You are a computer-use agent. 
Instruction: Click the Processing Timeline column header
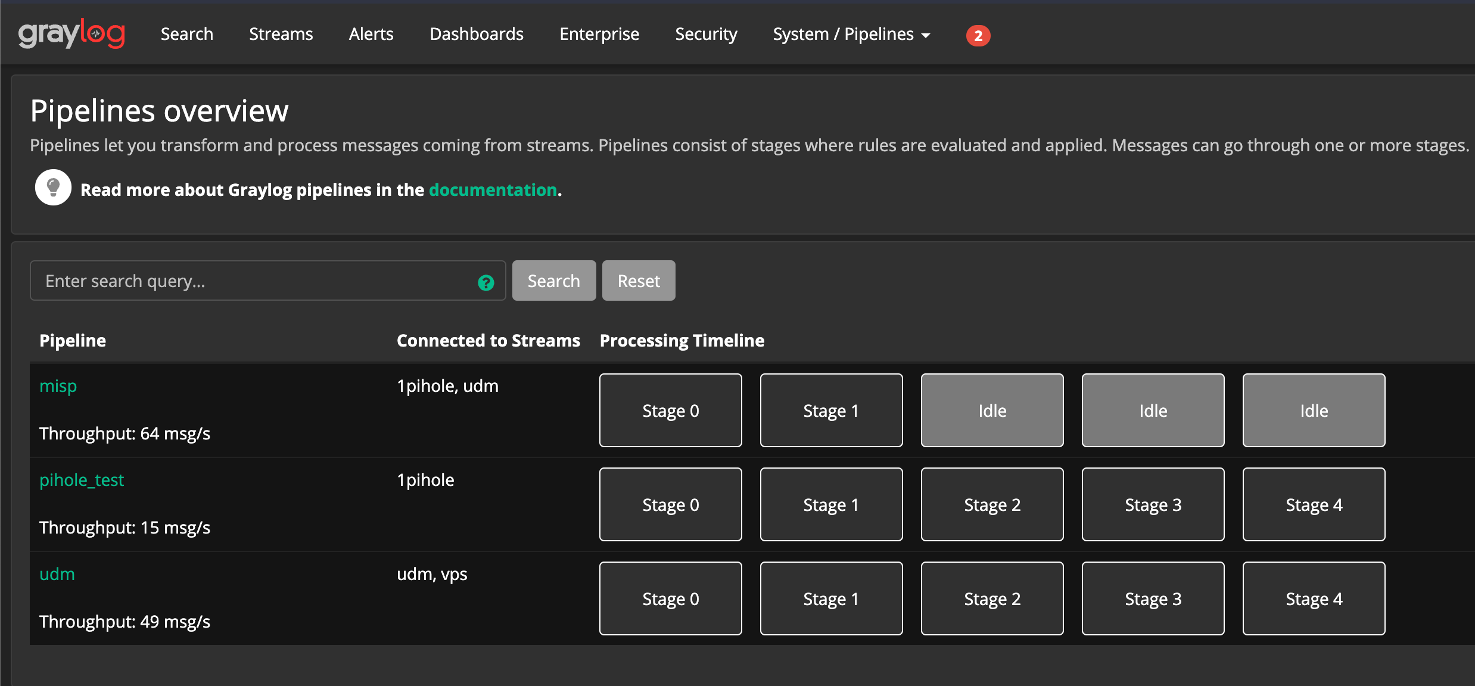(682, 340)
